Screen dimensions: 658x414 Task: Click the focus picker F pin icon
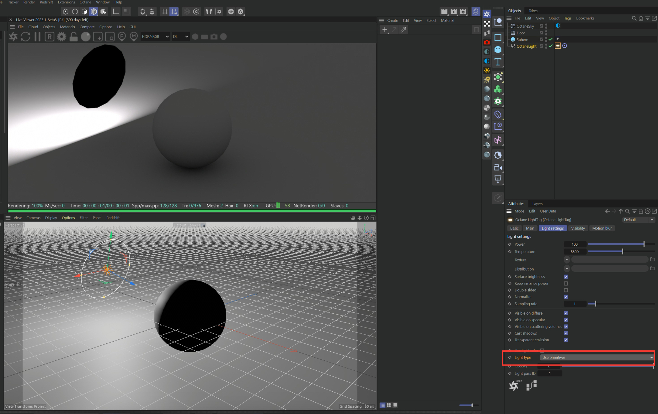122,37
